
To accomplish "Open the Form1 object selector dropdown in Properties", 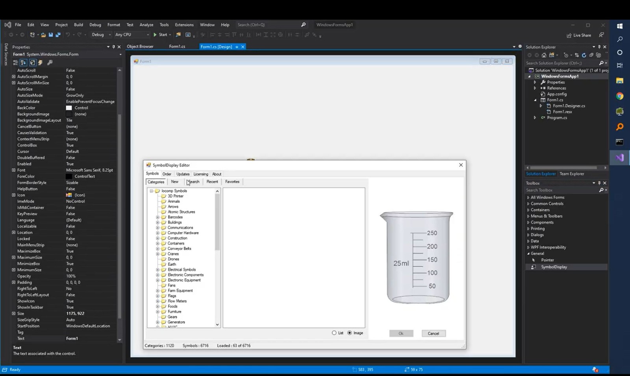I will pyautogui.click(x=120, y=54).
